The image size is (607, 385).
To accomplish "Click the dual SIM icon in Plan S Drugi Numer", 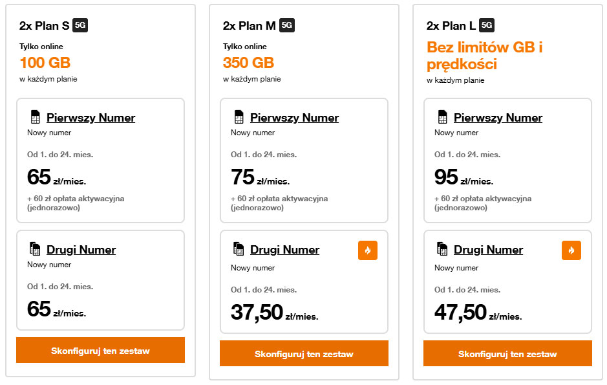I will click(35, 249).
